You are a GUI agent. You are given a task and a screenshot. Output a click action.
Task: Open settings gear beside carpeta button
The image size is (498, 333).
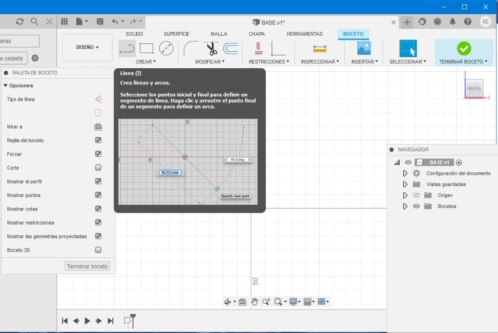tap(35, 58)
